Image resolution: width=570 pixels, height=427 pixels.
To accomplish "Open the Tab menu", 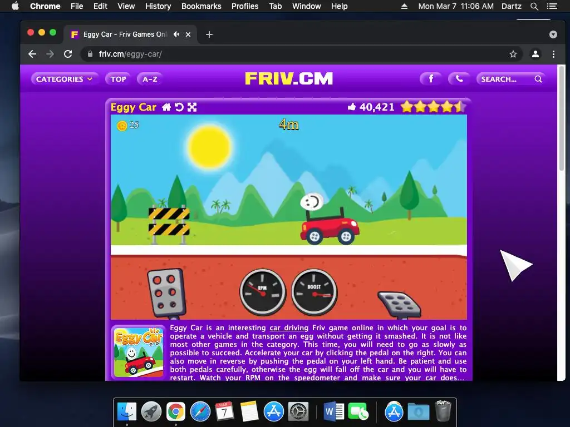I will pos(275,6).
